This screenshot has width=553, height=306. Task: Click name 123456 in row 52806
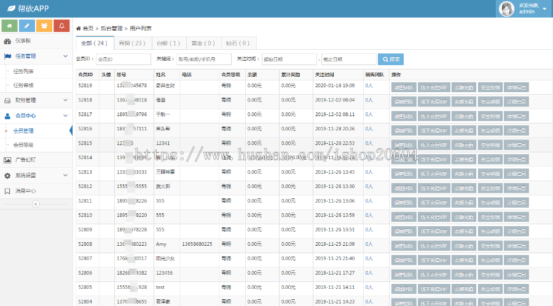(164, 273)
